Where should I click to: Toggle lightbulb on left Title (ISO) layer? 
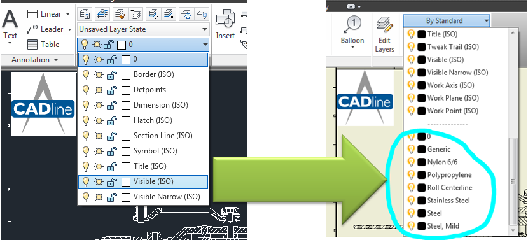[x=85, y=166]
